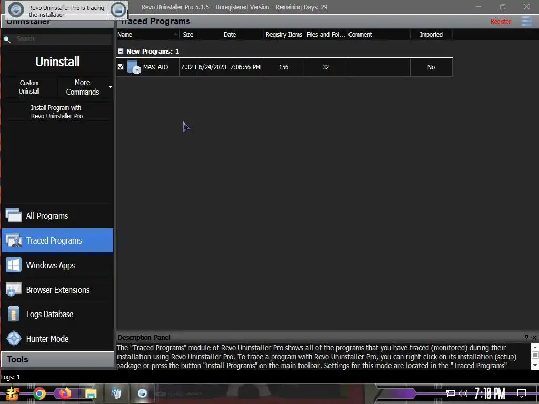This screenshot has width=539, height=404.
Task: Click the tracing toolbar button icon on the right
Action: point(118,10)
